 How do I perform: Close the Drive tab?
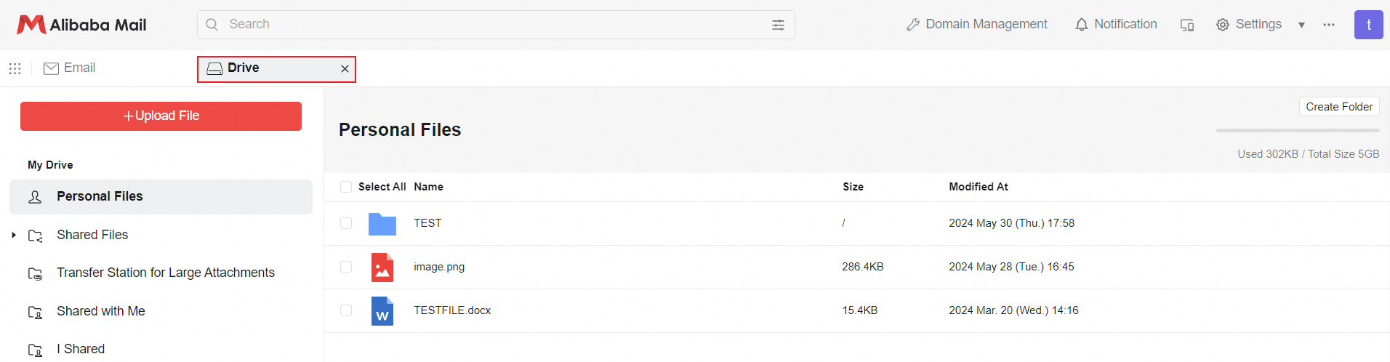tap(345, 69)
